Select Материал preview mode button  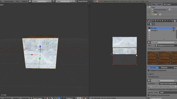pos(164,67)
